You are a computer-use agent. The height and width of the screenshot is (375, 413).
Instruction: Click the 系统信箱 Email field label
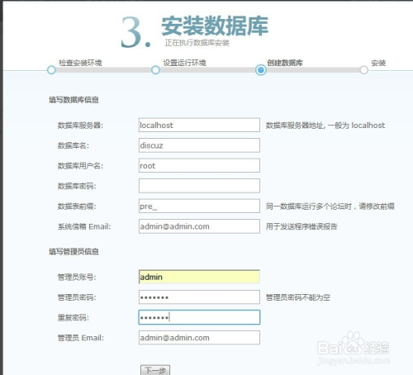click(x=84, y=226)
